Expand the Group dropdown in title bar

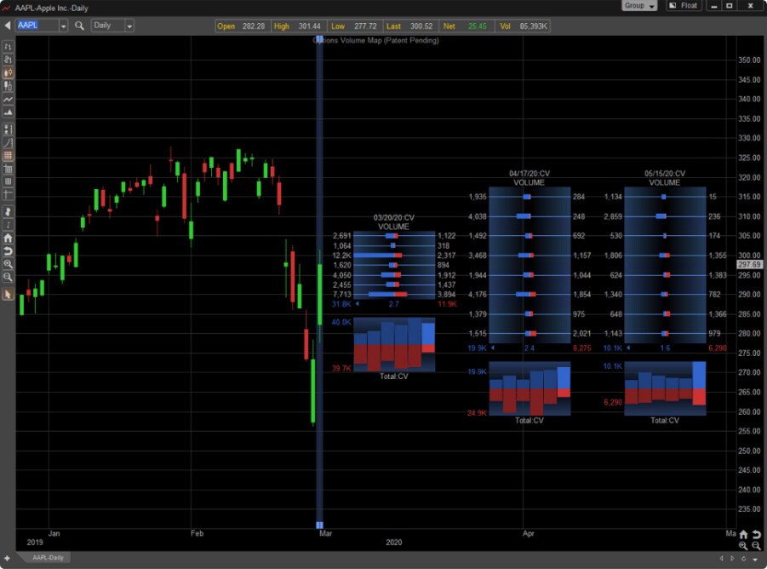coord(639,6)
